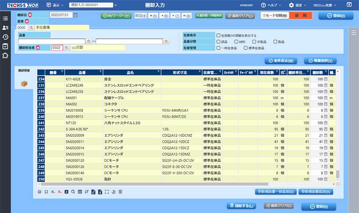Open the 設定 menu
Screen dimensions: 359x213
click(298, 5)
